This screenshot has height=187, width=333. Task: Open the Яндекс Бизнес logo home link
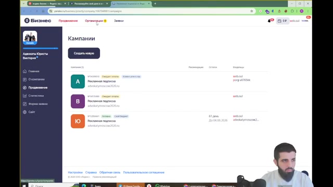coord(37,21)
